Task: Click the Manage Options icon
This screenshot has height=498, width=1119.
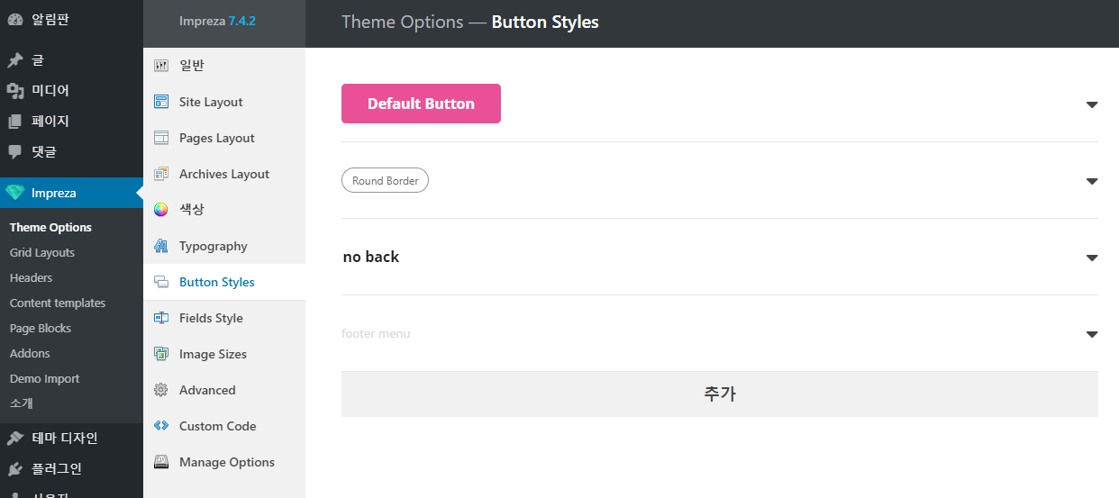Action: pyautogui.click(x=161, y=462)
